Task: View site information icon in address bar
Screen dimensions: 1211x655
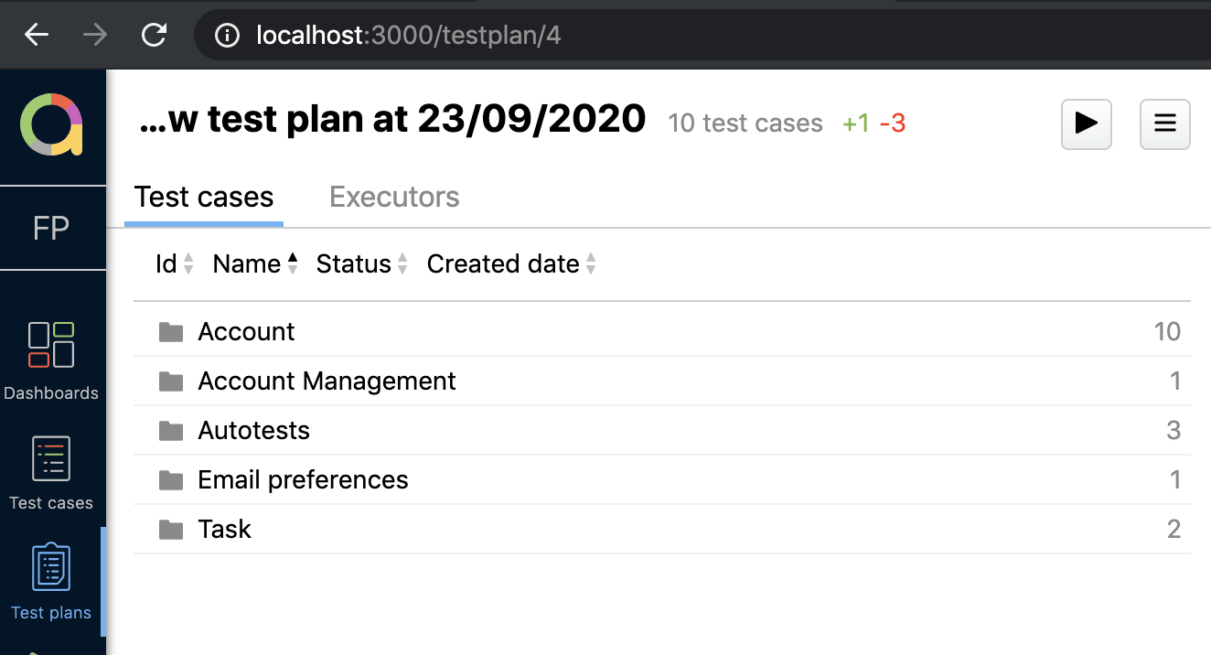Action: click(x=227, y=36)
